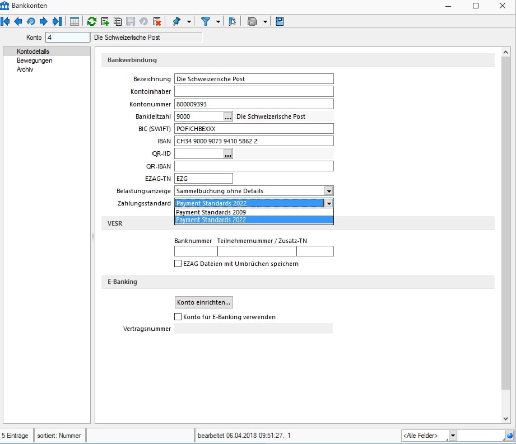Go to first record in toolbar
Image resolution: width=516 pixels, height=444 pixels.
click(6, 21)
